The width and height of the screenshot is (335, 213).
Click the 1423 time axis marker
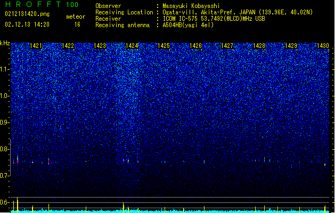pyautogui.click(x=100, y=45)
